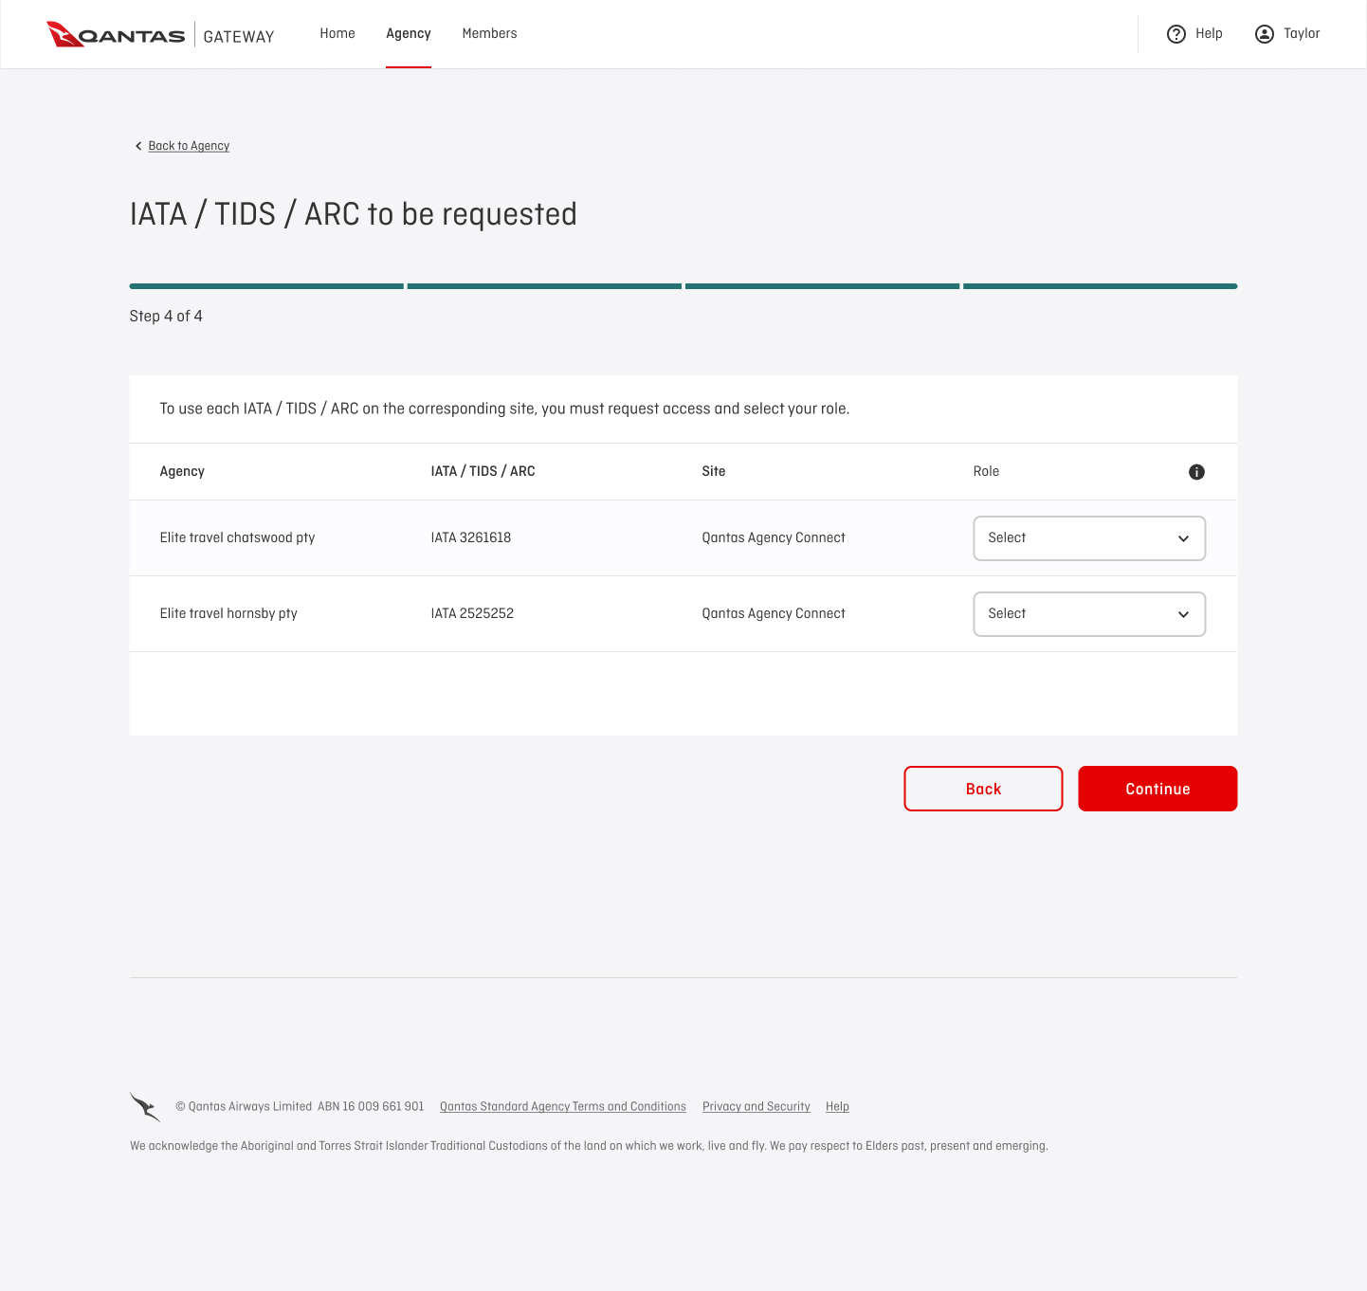Click the Role column header
This screenshot has height=1291, width=1367.
click(986, 471)
